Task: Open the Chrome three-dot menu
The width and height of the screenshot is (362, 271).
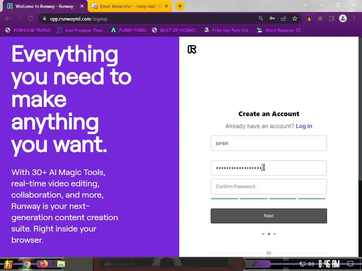Action: coord(354,18)
